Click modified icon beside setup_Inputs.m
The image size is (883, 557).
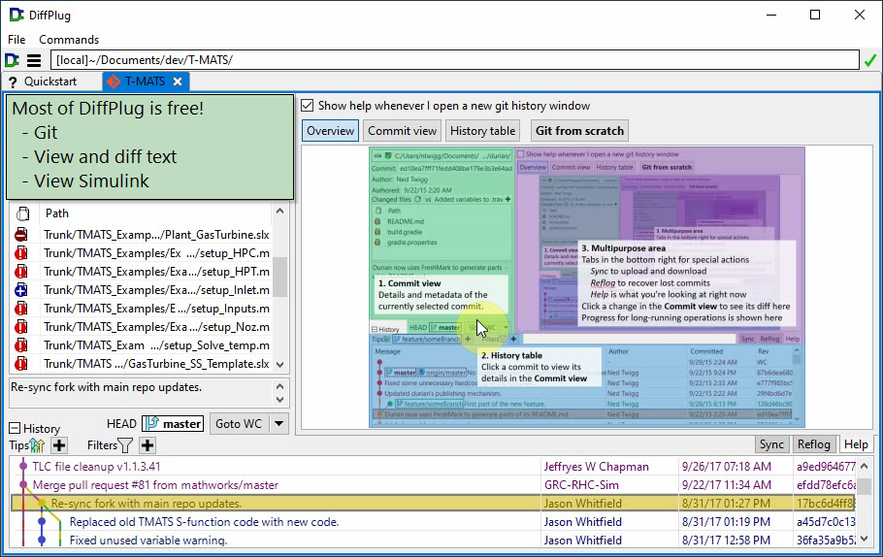[20, 309]
